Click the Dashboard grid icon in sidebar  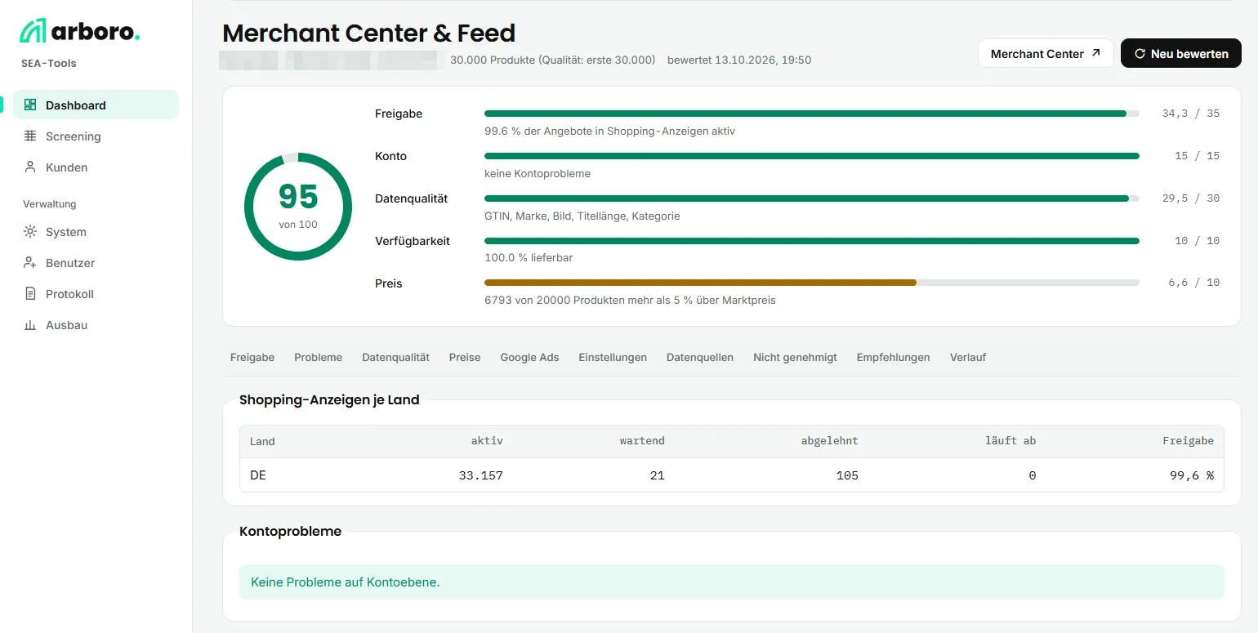click(x=30, y=105)
